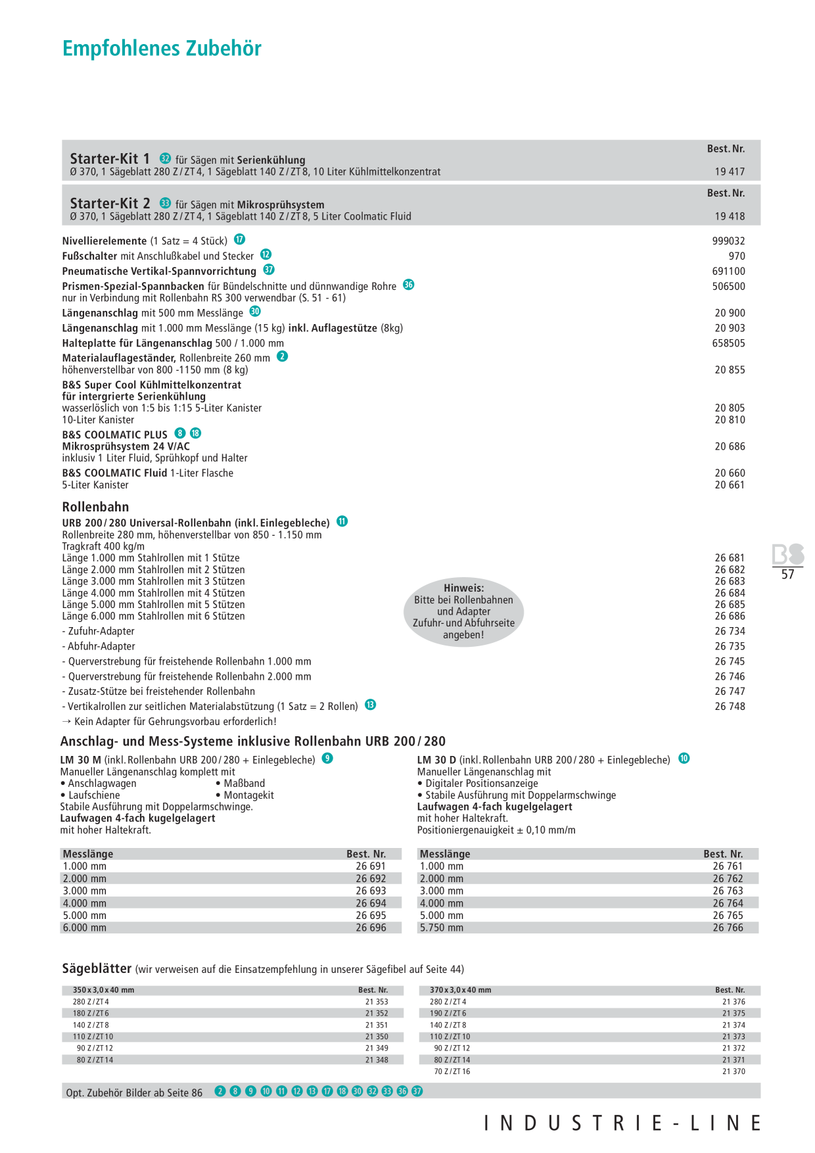This screenshot has height=1153, width=815.
Task: Click the 'Rollenbahn' section heading
Action: tap(95, 507)
